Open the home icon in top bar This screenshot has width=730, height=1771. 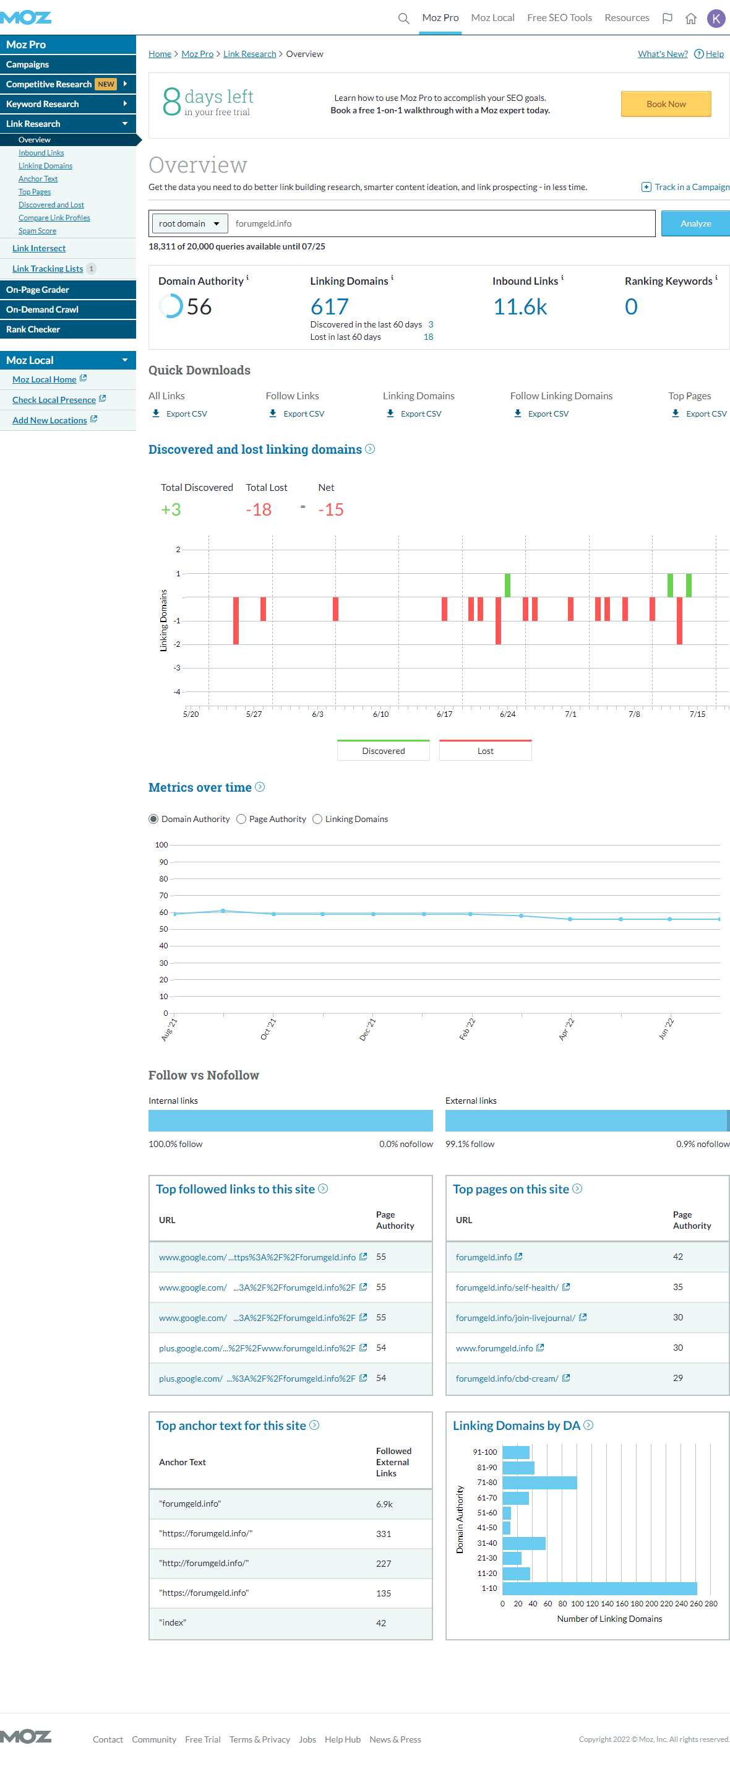[691, 19]
